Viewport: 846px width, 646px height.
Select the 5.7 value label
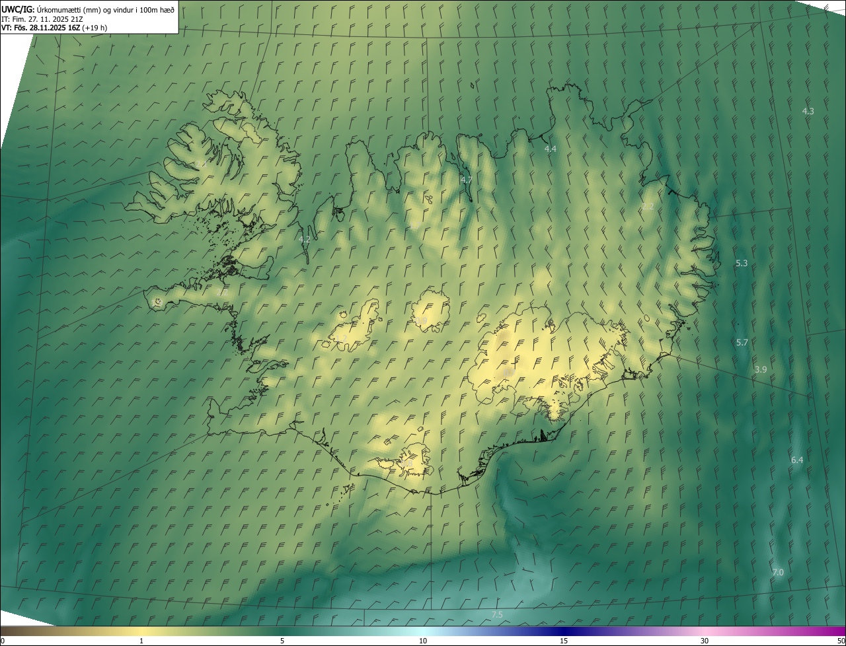(x=742, y=342)
